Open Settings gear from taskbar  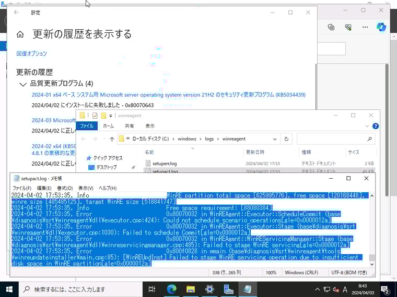pos(209,289)
